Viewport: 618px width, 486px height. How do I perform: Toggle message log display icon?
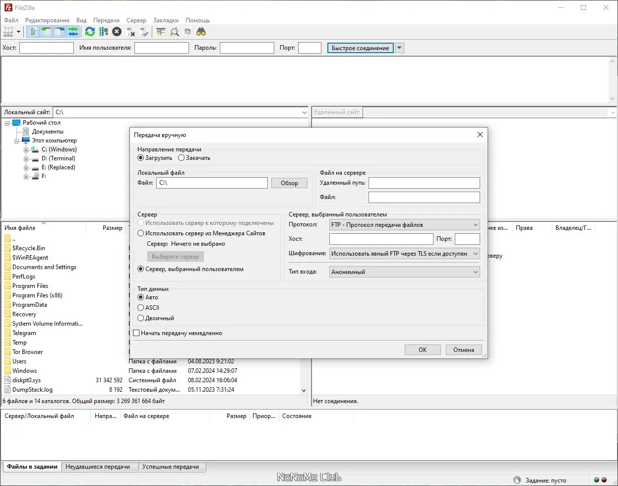tap(33, 32)
